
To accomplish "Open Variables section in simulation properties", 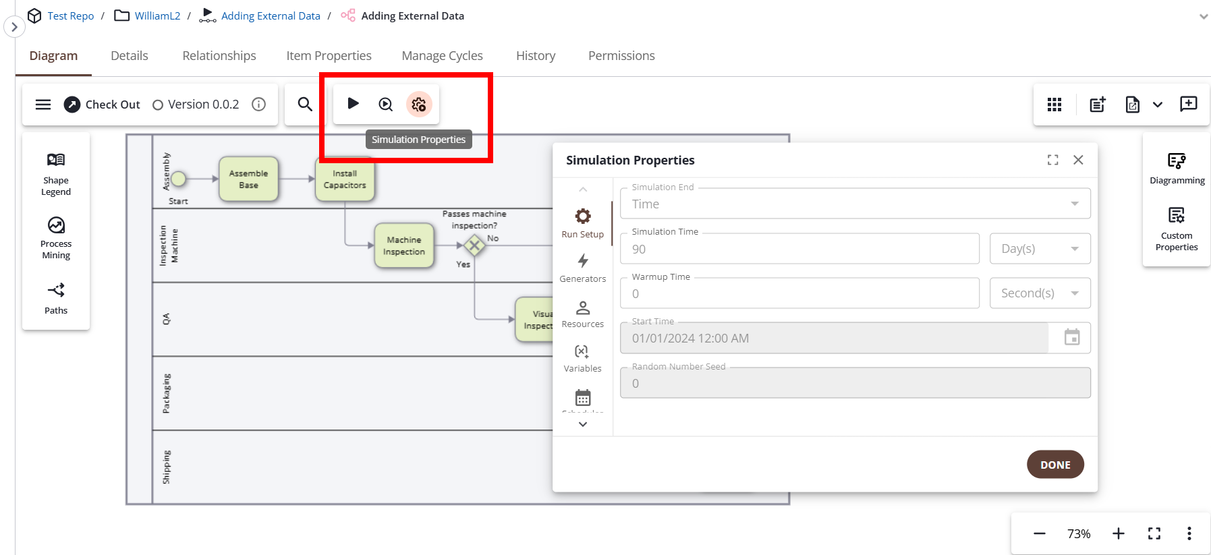I will [583, 359].
